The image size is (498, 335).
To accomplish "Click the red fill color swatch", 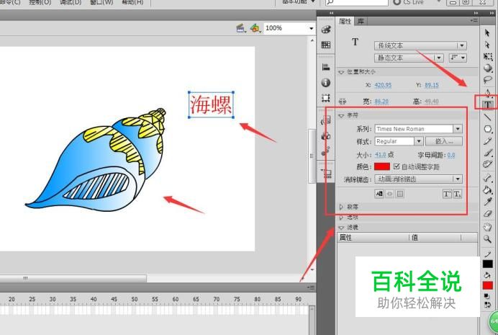I will (x=487, y=285).
